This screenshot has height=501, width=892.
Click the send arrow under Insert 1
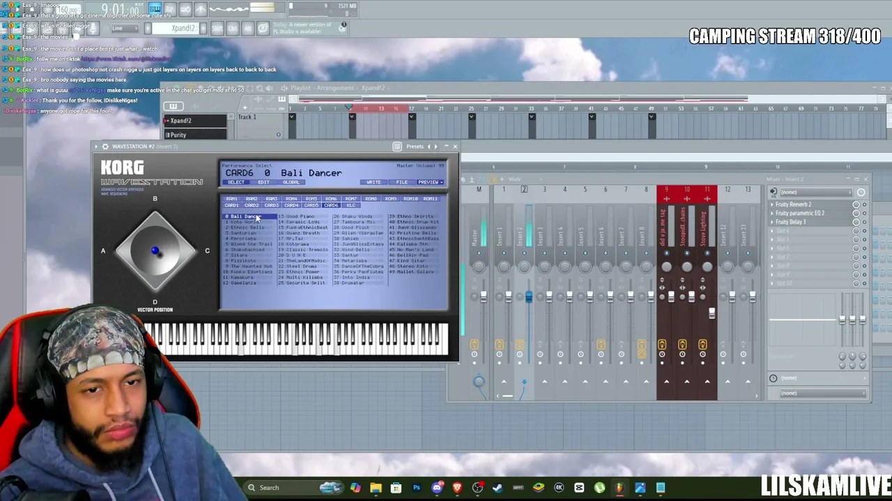click(x=504, y=381)
